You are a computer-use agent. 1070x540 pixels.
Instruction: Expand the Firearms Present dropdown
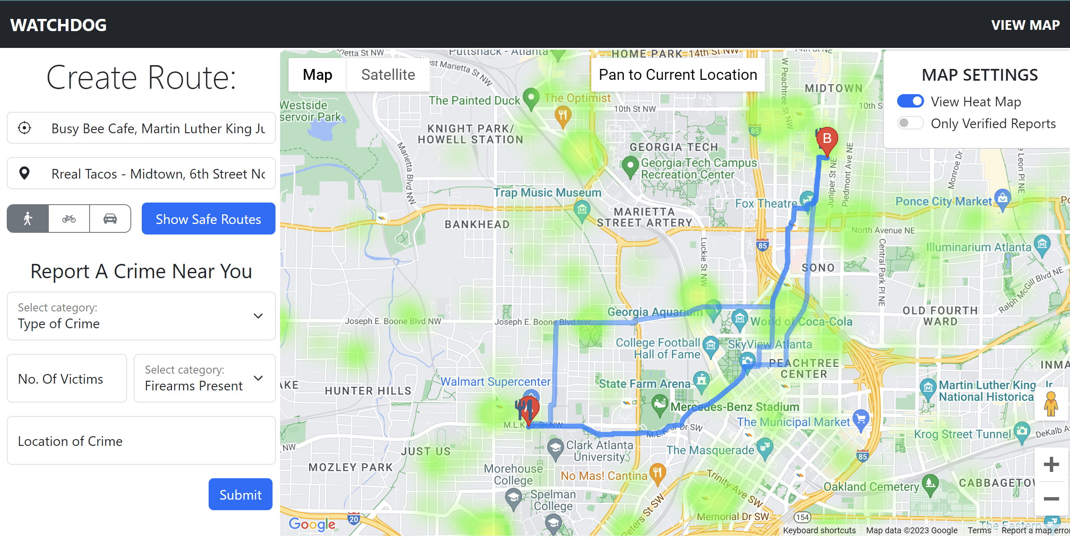click(x=204, y=378)
